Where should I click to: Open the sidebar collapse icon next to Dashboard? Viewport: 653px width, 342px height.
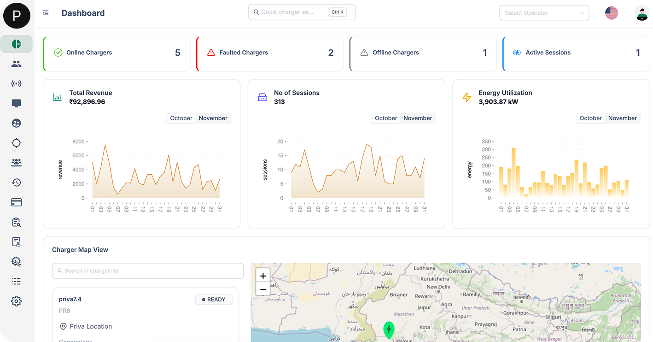(x=46, y=12)
